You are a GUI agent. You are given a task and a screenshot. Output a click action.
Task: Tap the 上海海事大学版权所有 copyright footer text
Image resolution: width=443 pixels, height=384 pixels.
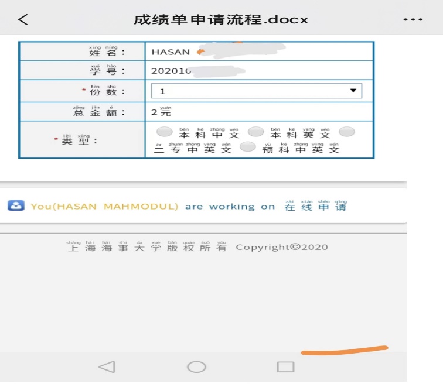146,247
